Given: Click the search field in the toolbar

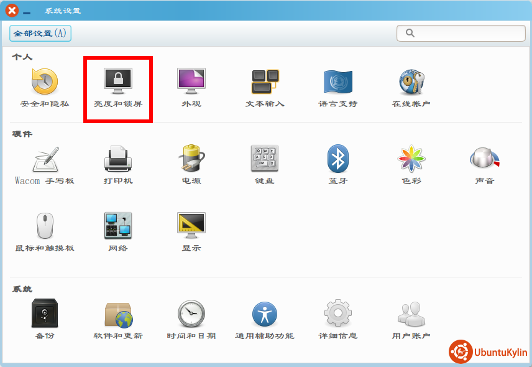Looking at the screenshot, I should 461,33.
